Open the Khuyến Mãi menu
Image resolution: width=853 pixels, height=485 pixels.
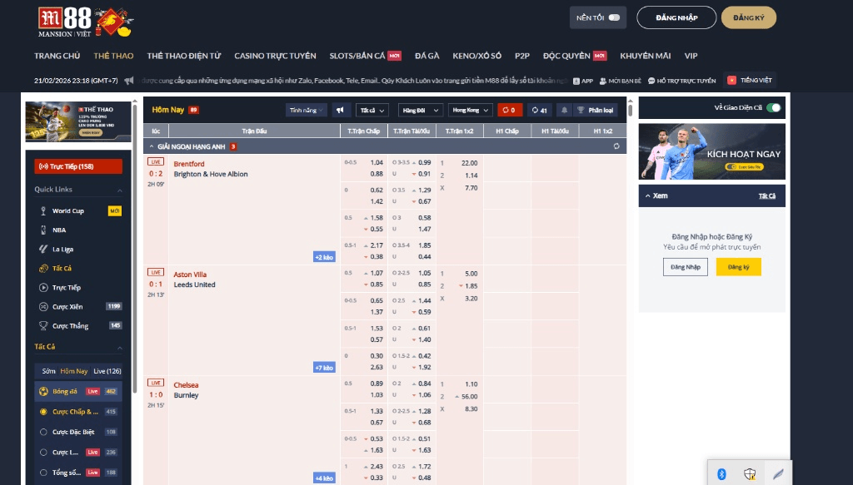[x=646, y=56]
